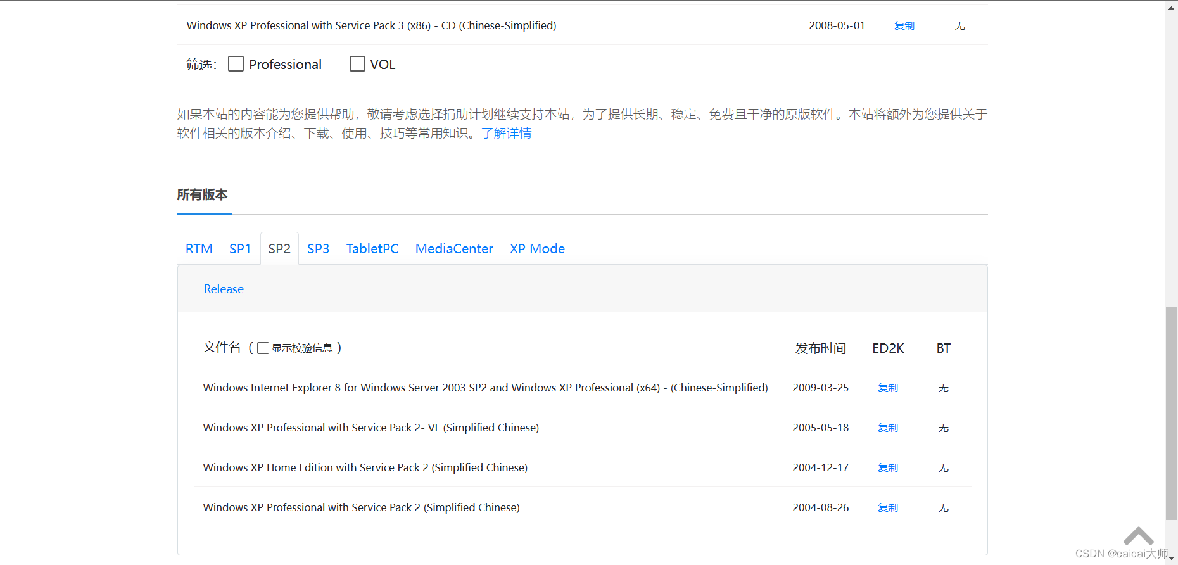Click the XP Professional SP3 x86 CD file name
The height and width of the screenshot is (565, 1178).
click(x=371, y=25)
